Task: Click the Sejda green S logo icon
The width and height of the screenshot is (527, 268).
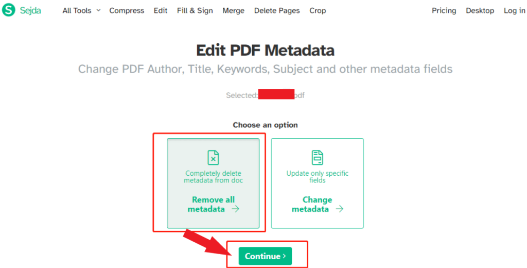Action: tap(9, 10)
